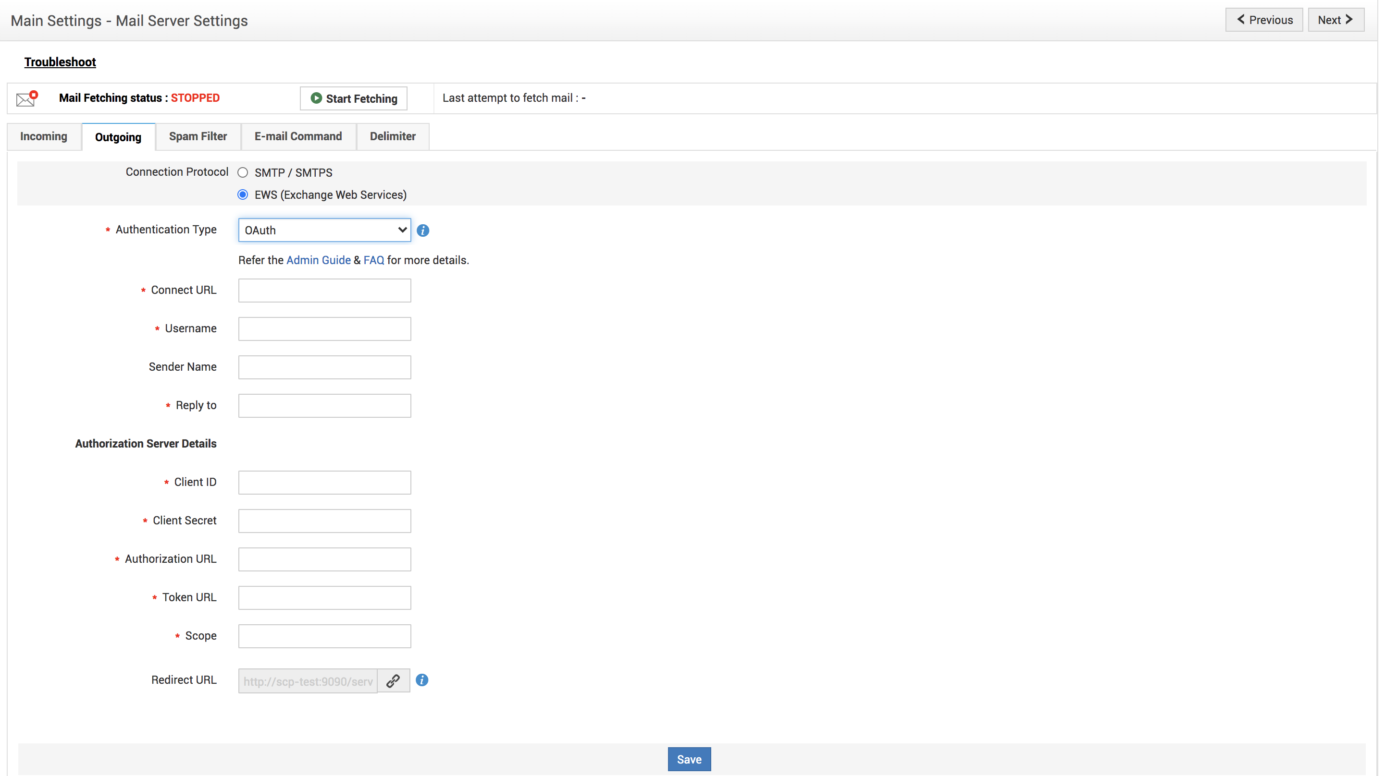
Task: Focus the Client Secret input field
Action: pos(324,521)
